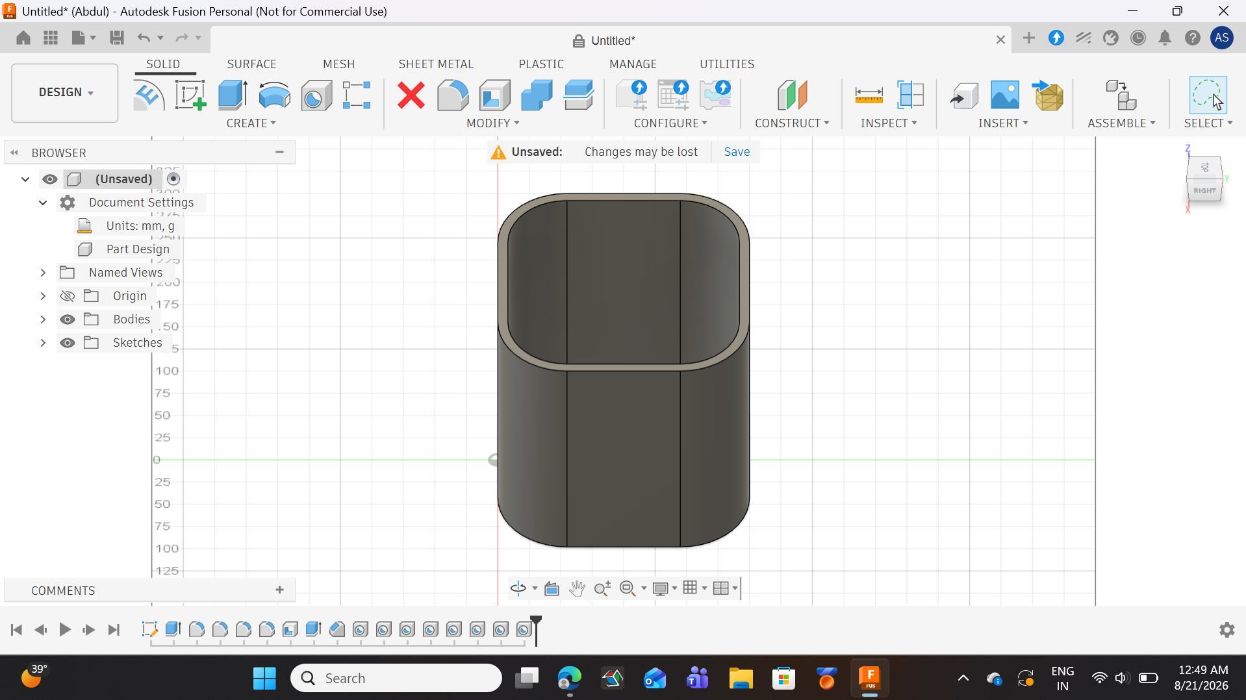
Task: Open the SHEET METAL tab
Action: (436, 64)
